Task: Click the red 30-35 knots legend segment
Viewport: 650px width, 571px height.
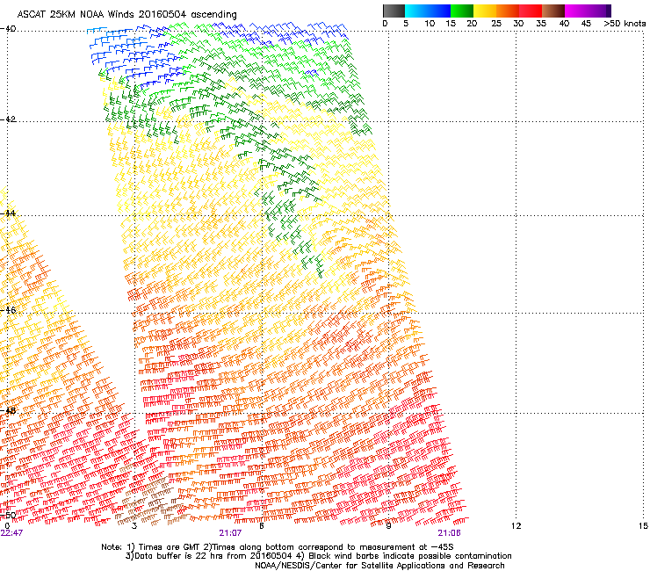Action: tap(531, 11)
